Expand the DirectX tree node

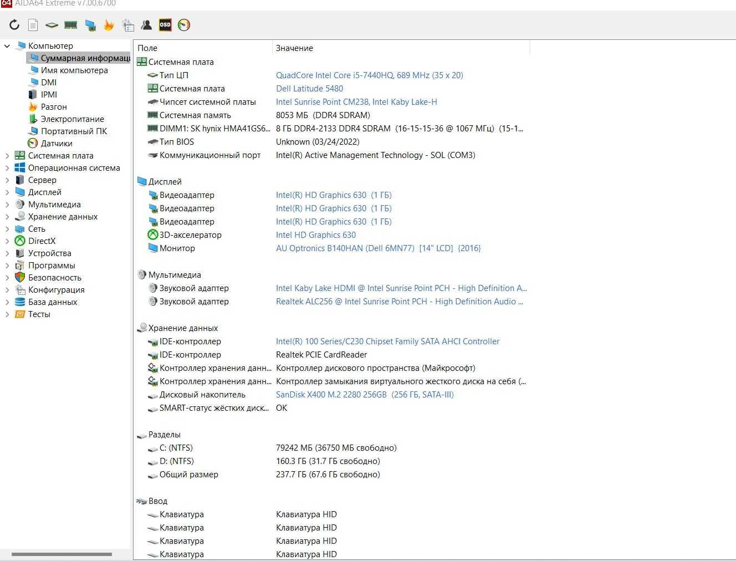[x=7, y=241]
